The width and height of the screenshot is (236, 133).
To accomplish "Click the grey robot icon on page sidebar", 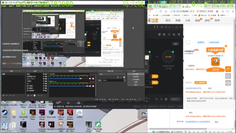I will (228, 83).
